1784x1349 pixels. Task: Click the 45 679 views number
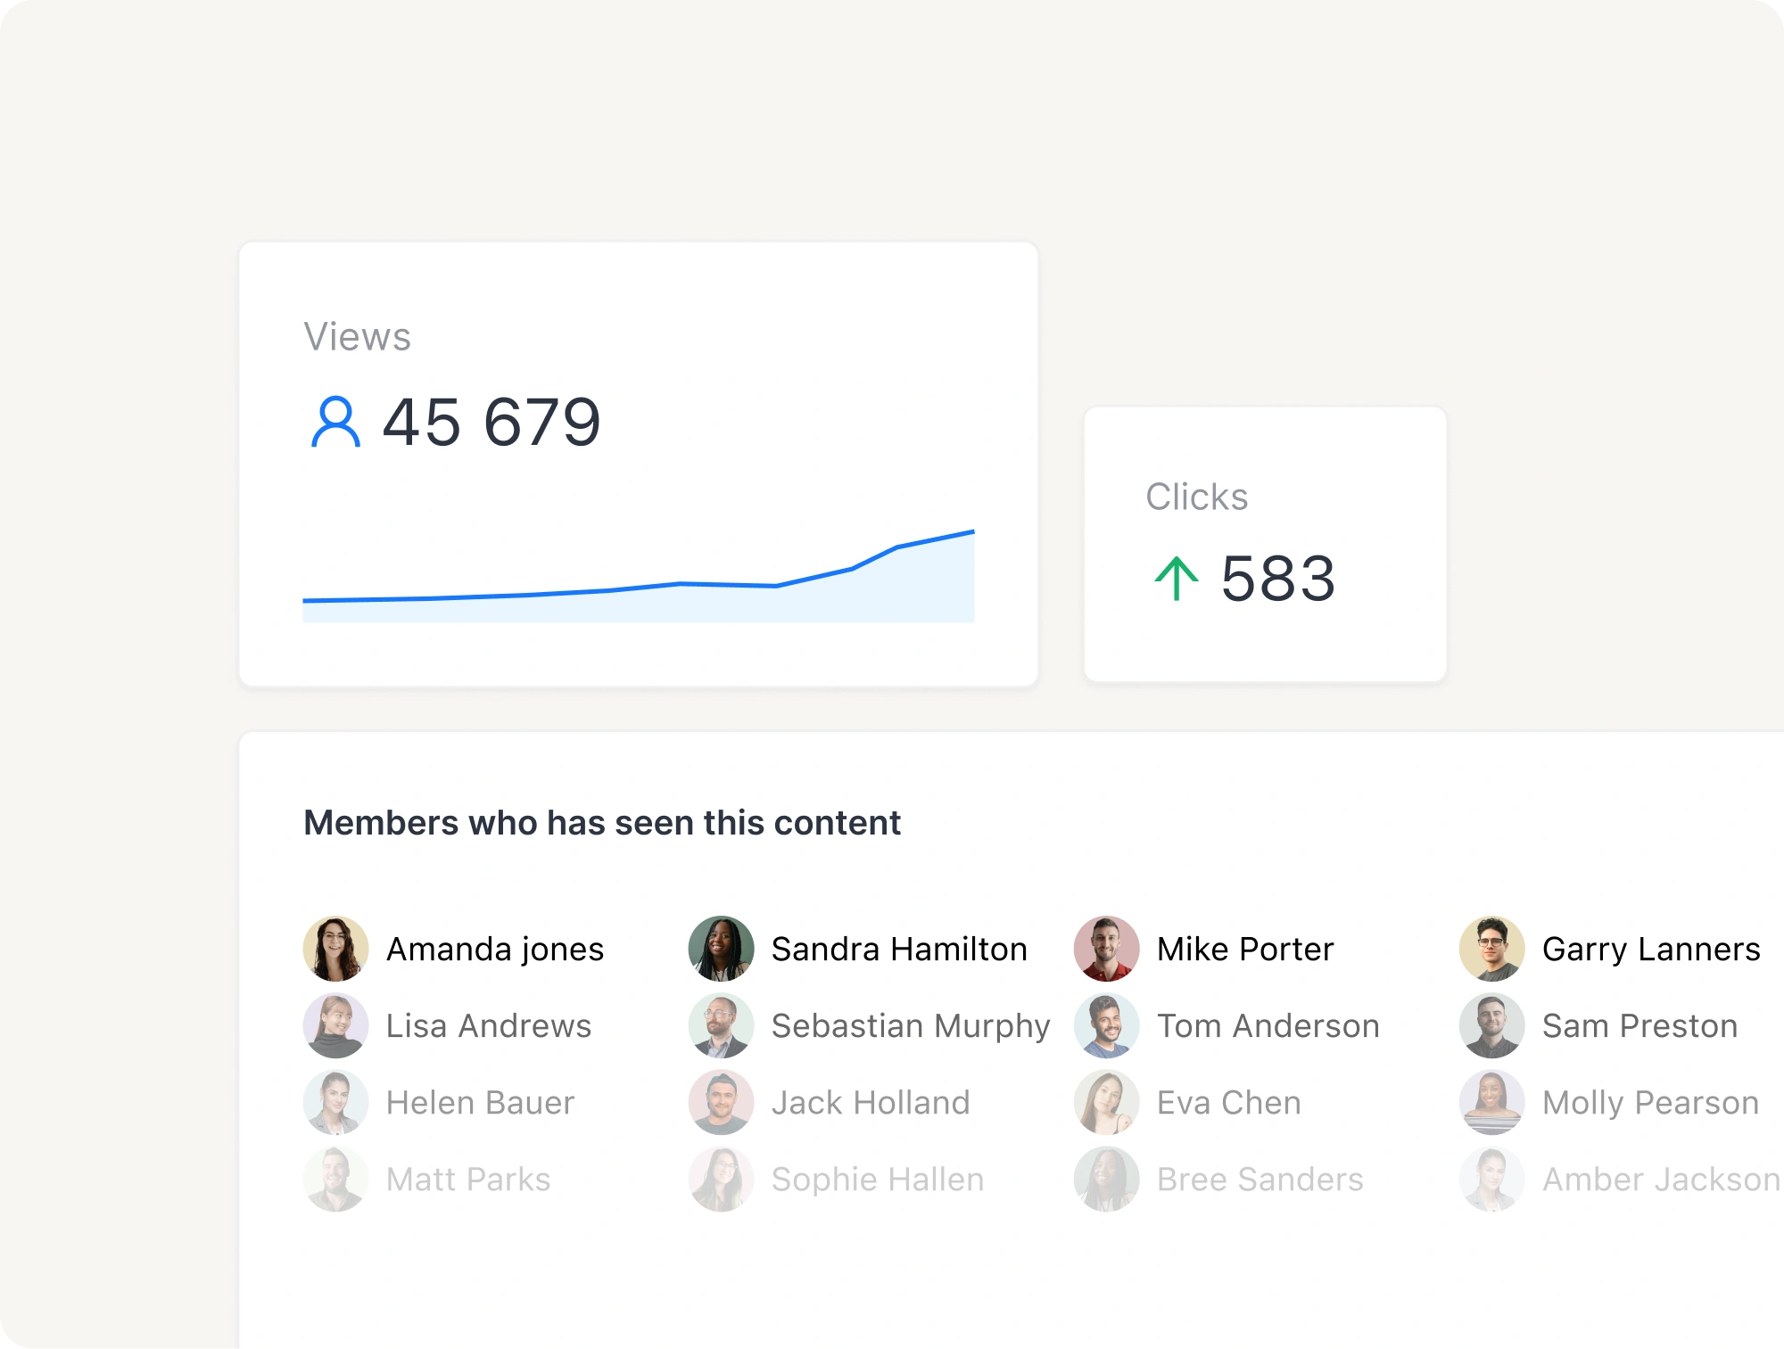pos(491,422)
